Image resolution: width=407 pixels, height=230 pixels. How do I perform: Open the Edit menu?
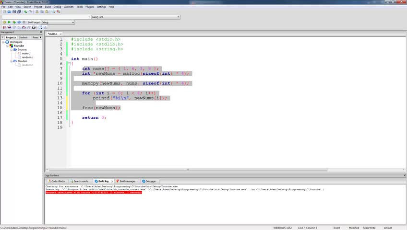coord(11,7)
